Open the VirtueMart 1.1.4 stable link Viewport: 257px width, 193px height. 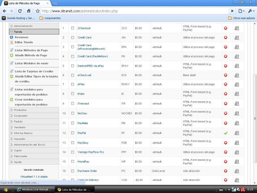pyautogui.click(x=34, y=177)
